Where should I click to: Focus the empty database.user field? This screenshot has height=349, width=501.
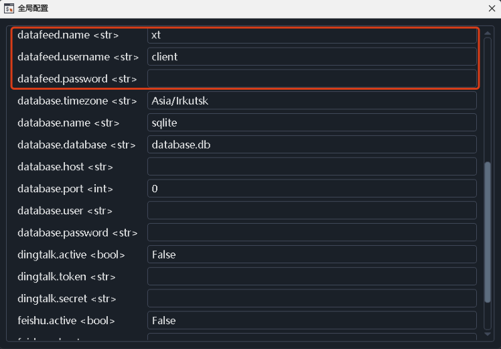312,210
